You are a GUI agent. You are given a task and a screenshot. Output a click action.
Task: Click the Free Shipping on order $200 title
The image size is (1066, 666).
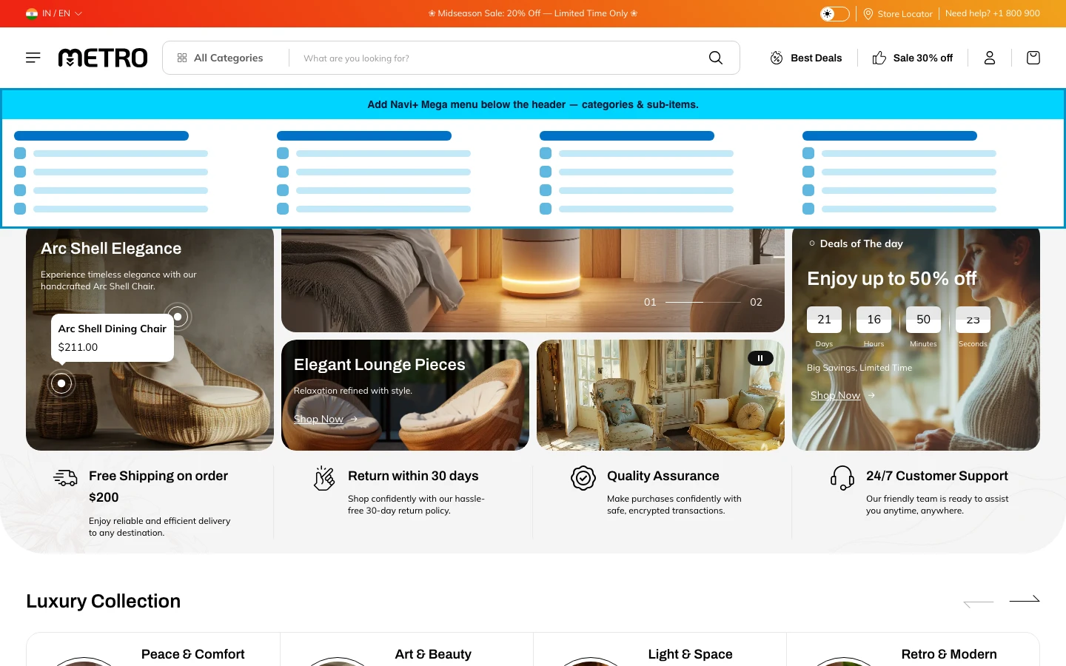tap(158, 486)
